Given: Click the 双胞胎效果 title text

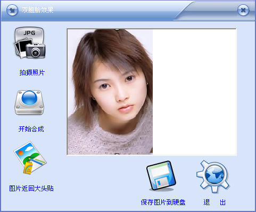Looking at the screenshot, I should (x=37, y=10).
